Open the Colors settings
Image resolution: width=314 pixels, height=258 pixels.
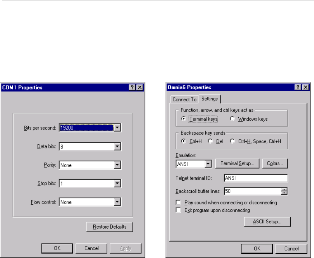click(x=275, y=163)
